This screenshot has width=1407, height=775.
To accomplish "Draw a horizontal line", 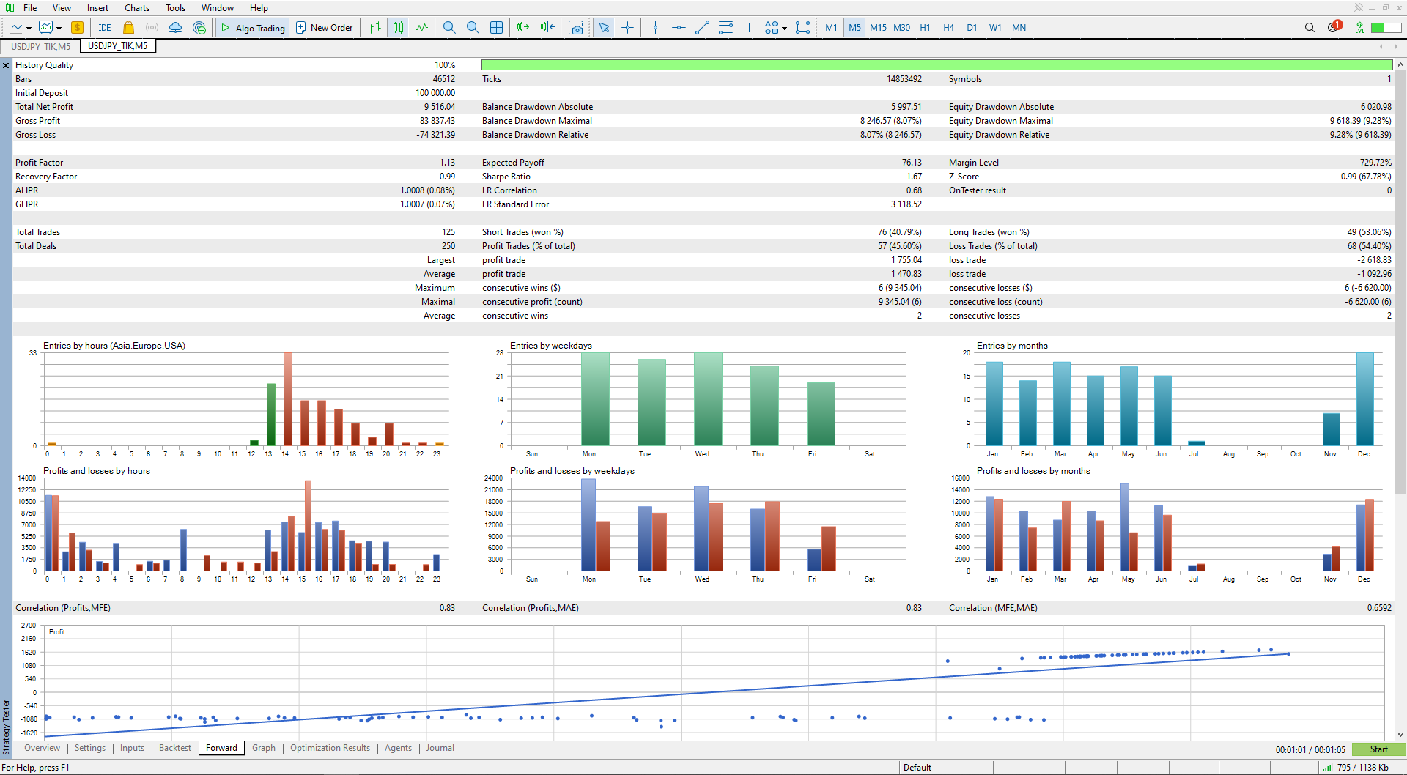I will tap(679, 28).
